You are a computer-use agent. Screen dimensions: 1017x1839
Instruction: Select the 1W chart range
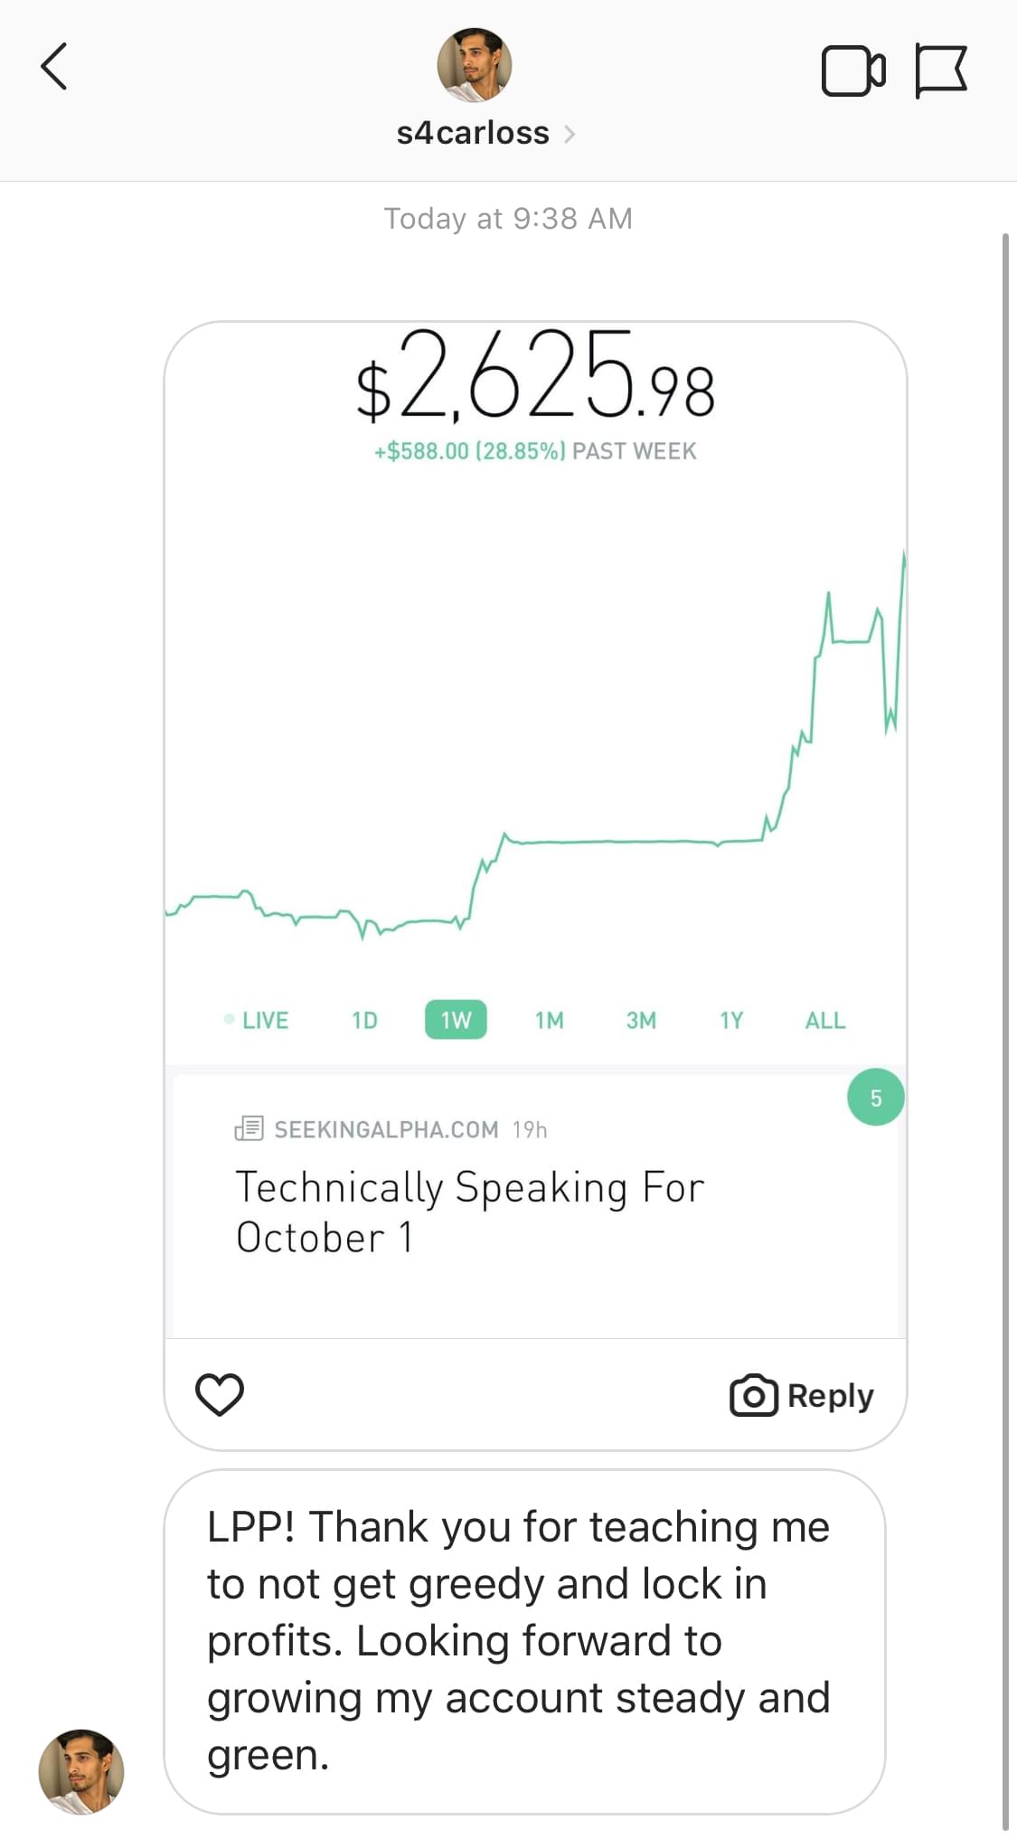(456, 1020)
